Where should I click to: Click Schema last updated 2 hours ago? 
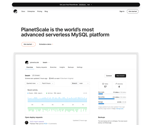coord(36,78)
